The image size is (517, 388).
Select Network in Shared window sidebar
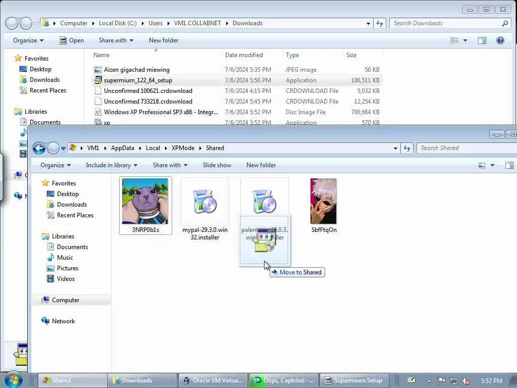(58, 321)
